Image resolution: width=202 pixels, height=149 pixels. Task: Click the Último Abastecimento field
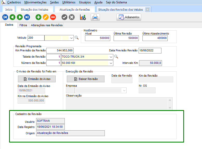(155, 38)
